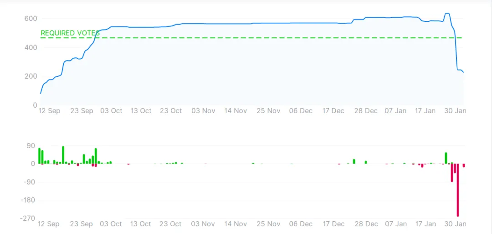492x234 pixels.
Task: Click the first green bar at 12 Sep
Action: point(40,156)
